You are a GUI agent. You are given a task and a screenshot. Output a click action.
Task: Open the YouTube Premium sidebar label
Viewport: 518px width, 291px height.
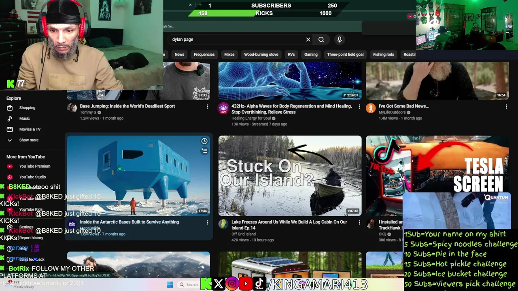(x=35, y=166)
